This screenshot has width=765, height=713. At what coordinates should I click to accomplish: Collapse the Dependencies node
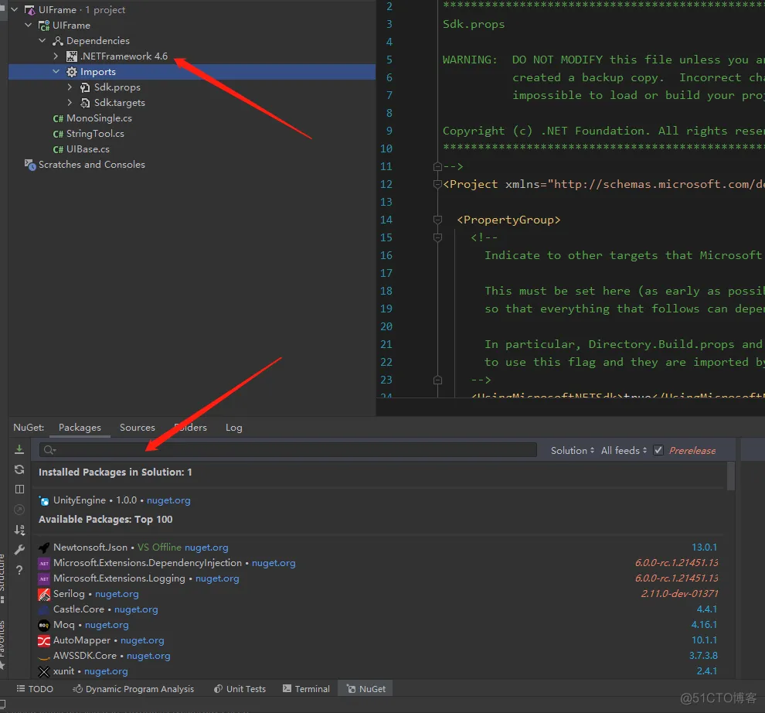point(42,40)
